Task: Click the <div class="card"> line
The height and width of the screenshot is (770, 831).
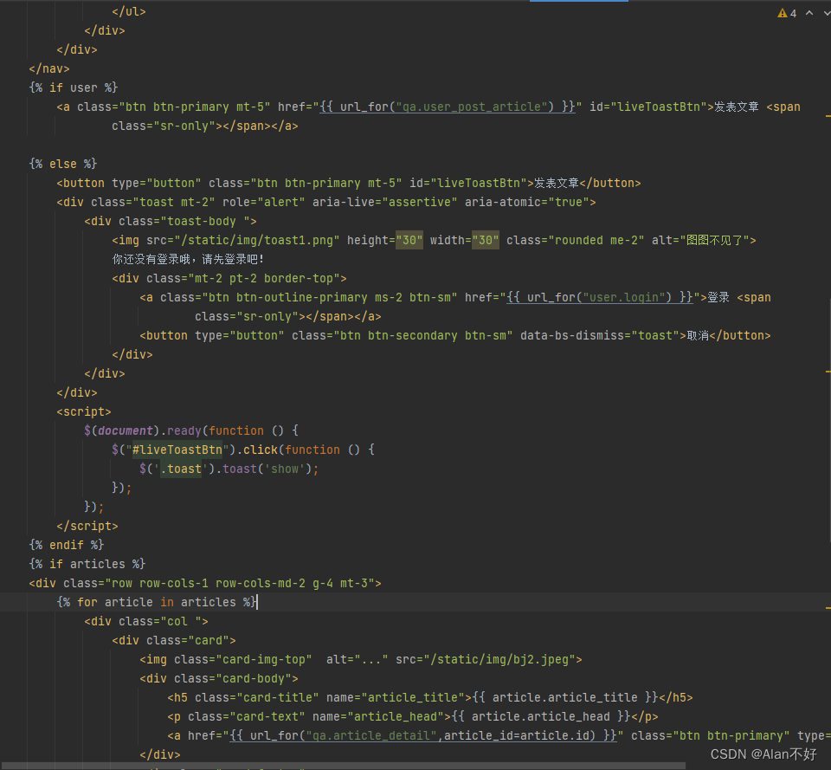Action: click(x=174, y=640)
